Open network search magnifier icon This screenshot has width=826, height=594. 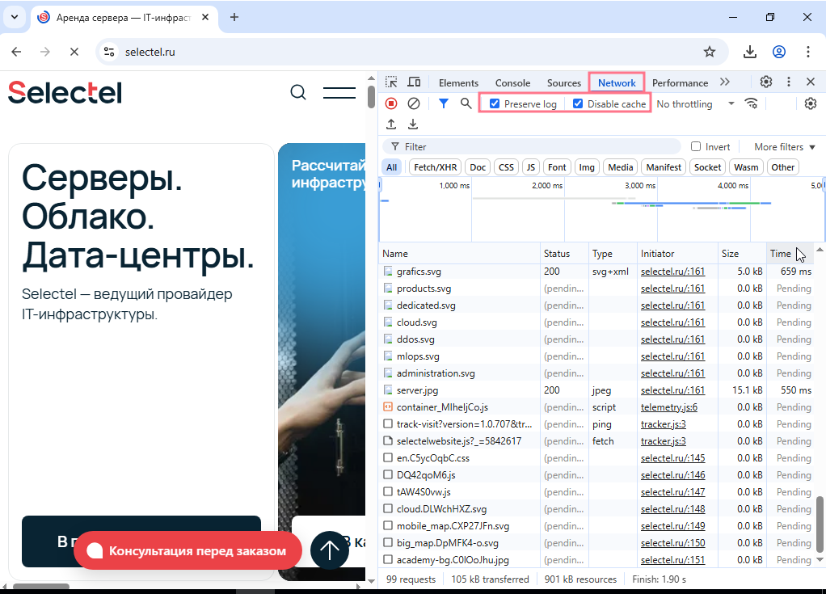(x=466, y=103)
